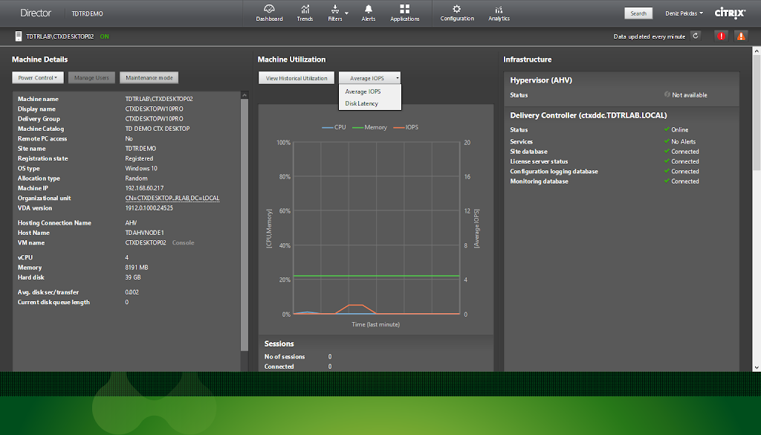Screen dimensions: 761x435
Task: Expand the Average IOPS dropdown button
Action: coord(370,78)
